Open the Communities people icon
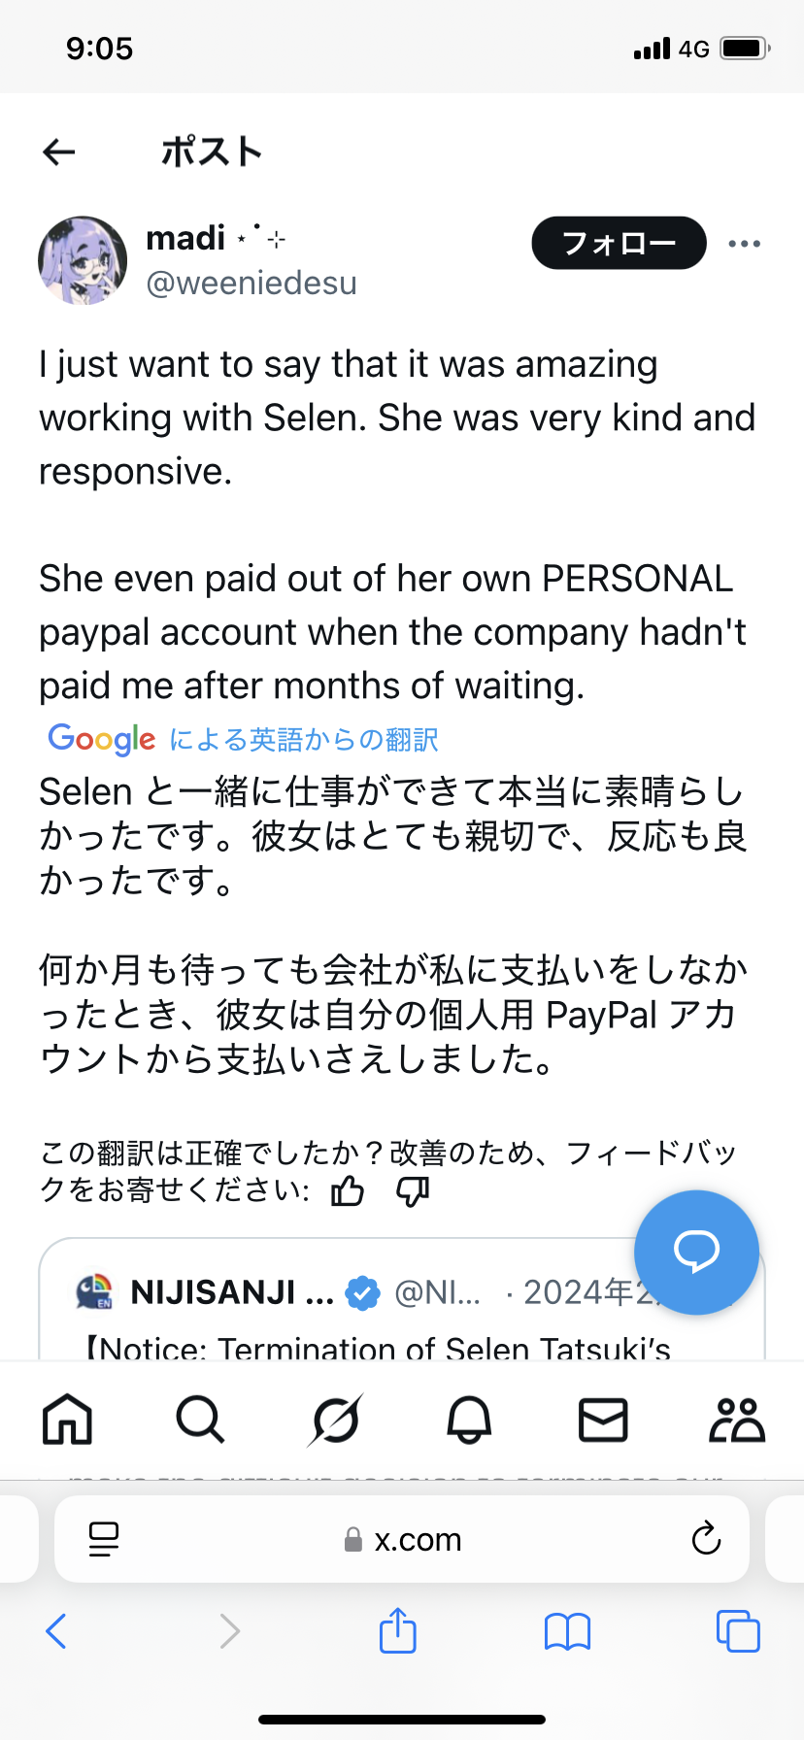This screenshot has height=1740, width=804. (x=737, y=1420)
